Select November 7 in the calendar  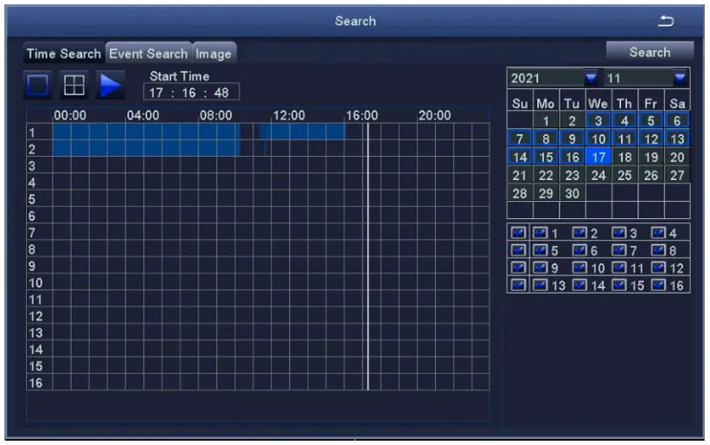520,139
